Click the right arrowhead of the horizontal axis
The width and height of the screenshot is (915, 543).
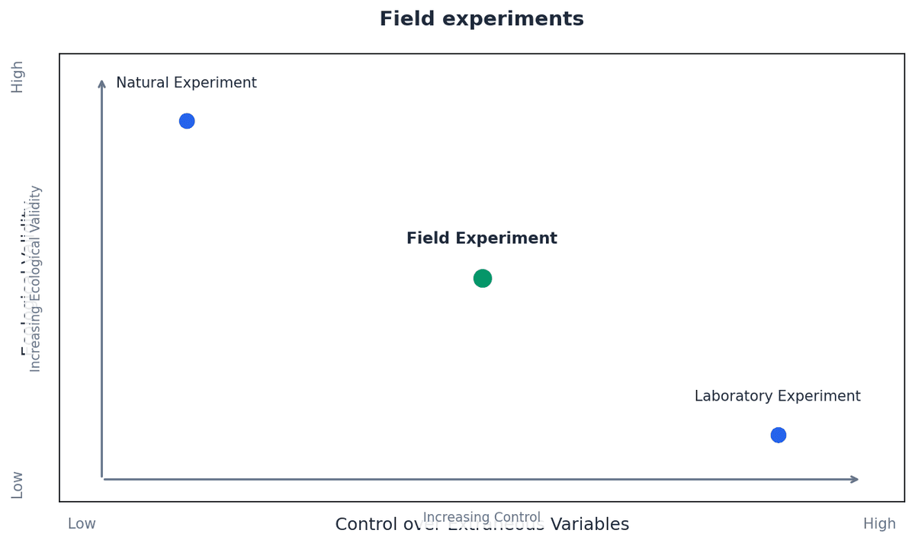[854, 479]
